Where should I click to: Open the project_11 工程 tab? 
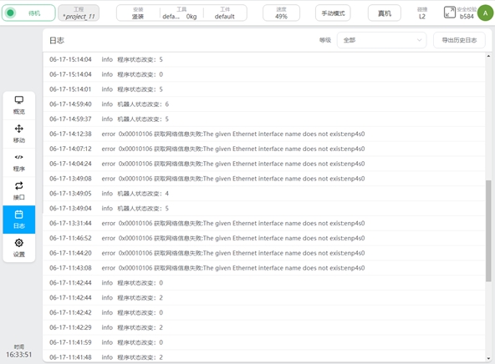click(x=79, y=13)
